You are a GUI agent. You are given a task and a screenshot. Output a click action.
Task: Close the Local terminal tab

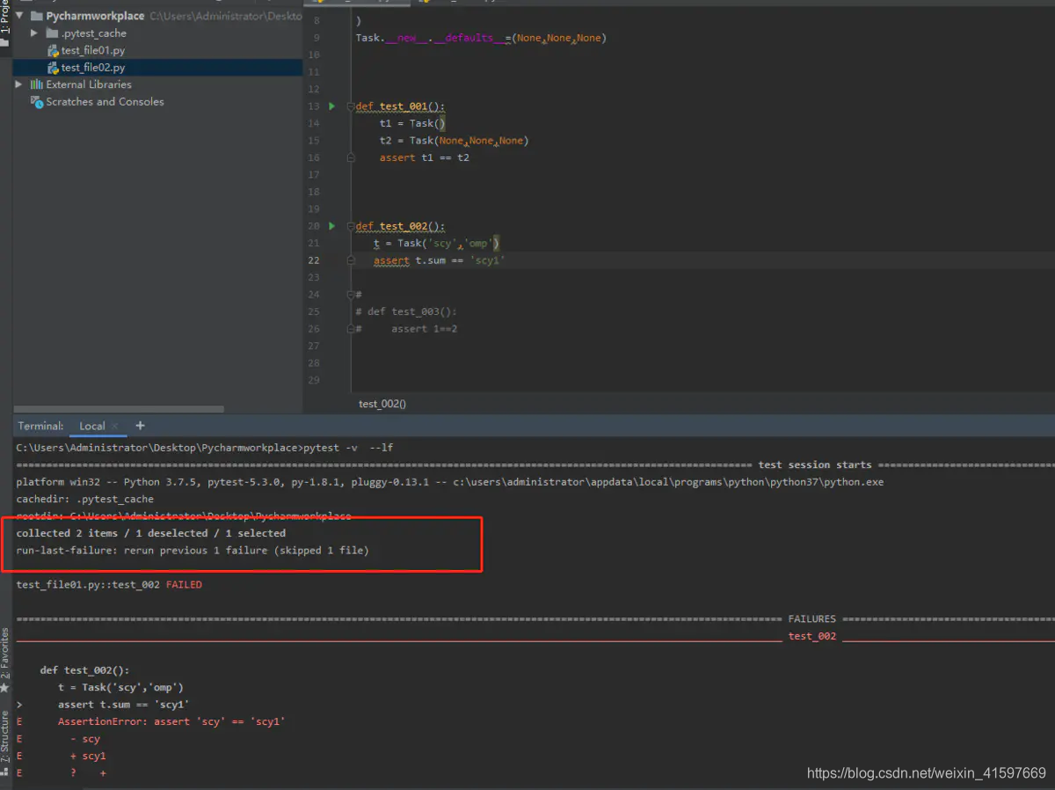coord(115,427)
